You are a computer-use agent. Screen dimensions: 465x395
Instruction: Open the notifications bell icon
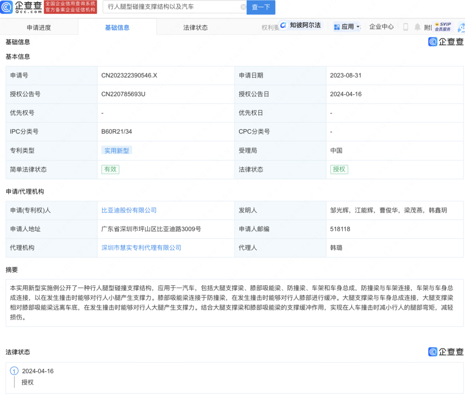[x=417, y=27]
